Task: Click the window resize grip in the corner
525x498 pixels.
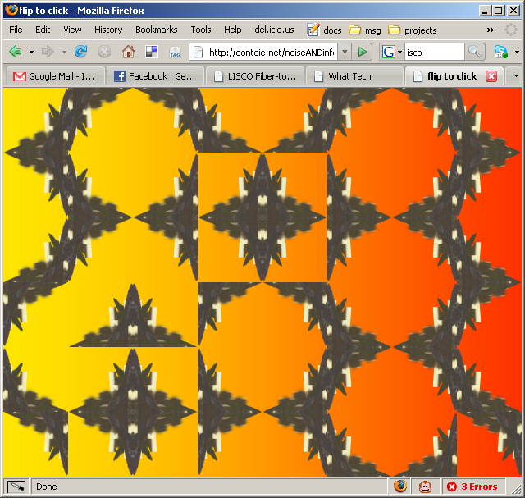Action: 517,489
